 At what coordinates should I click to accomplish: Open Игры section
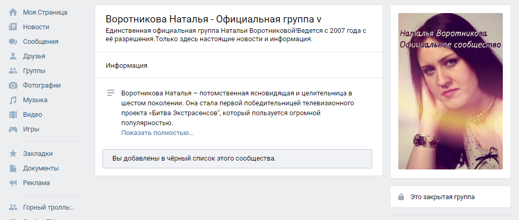(x=31, y=129)
